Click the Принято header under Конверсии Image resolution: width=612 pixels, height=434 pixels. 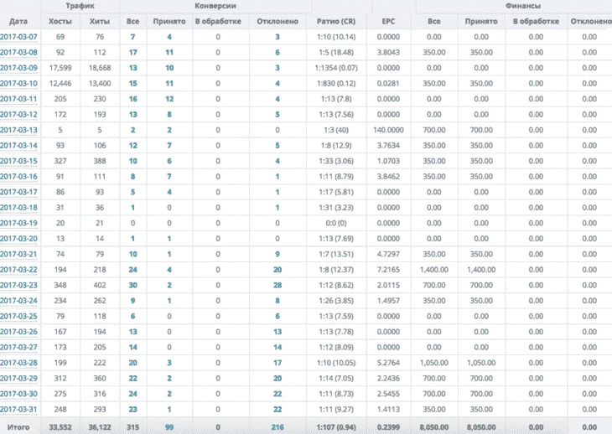[x=169, y=22]
